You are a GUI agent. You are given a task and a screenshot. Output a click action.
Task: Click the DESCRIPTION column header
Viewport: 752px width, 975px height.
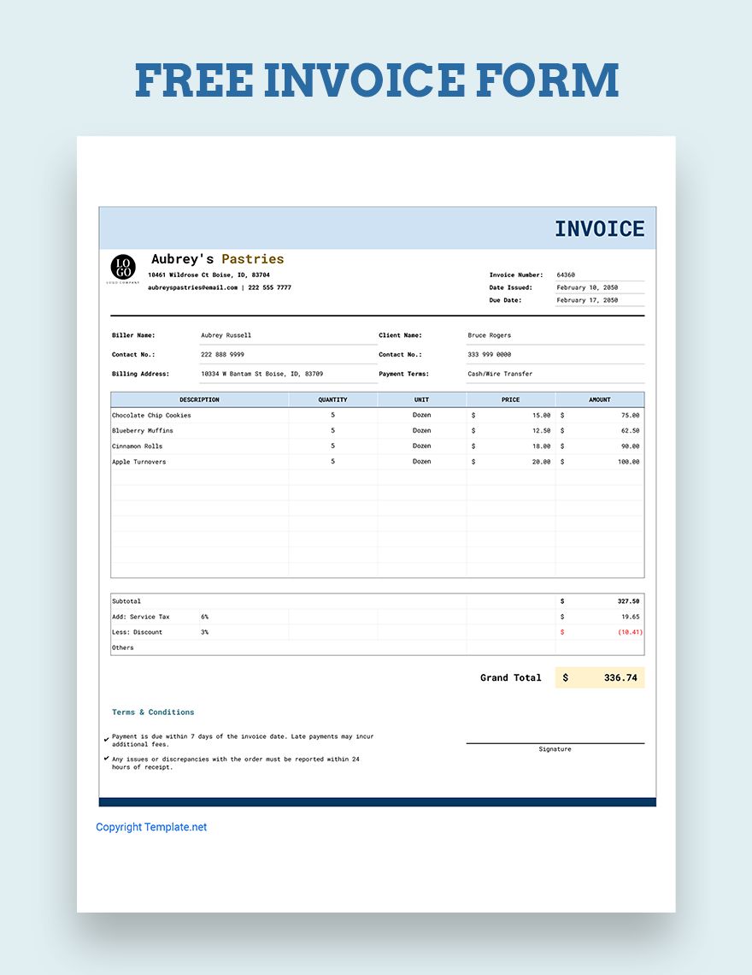[198, 399]
